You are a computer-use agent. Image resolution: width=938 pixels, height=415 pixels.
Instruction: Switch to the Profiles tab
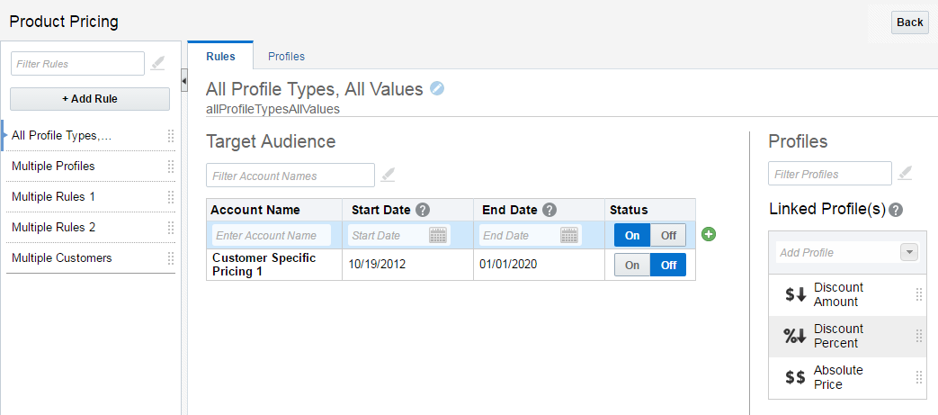(x=286, y=56)
